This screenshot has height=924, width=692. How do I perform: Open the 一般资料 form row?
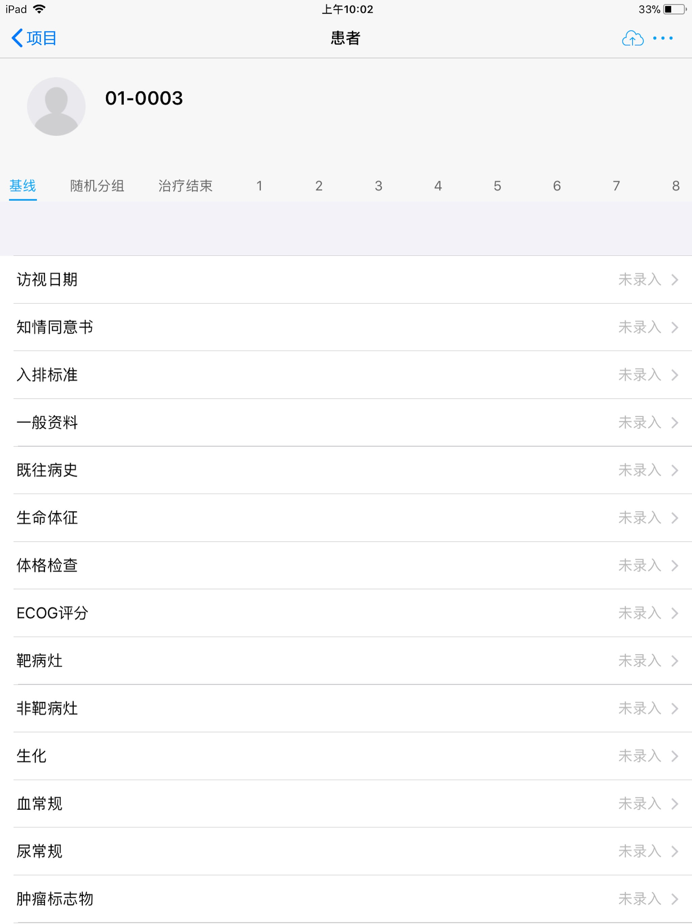(346, 422)
